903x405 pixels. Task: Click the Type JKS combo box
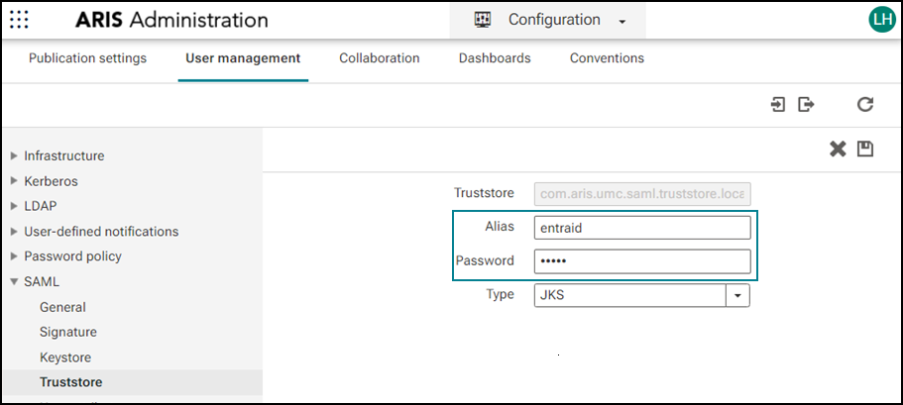[x=642, y=295]
